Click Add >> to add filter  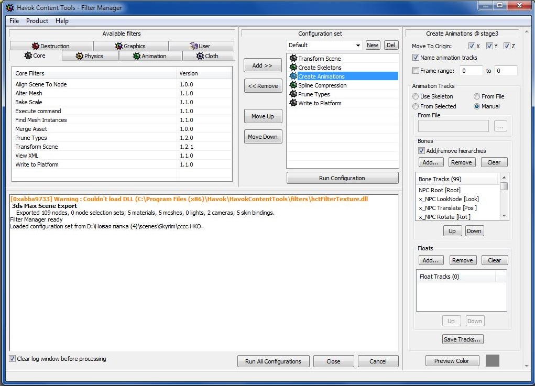tap(263, 65)
